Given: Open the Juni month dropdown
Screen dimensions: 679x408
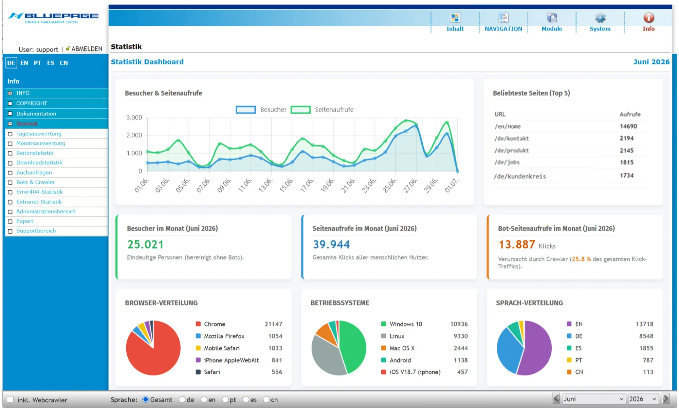Looking at the screenshot, I should [x=594, y=399].
